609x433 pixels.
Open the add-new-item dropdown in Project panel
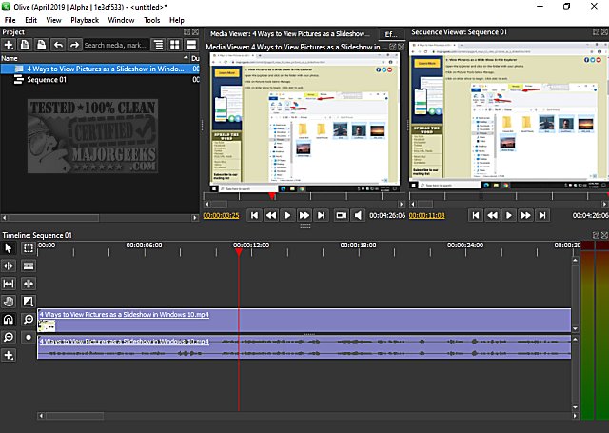(x=9, y=45)
